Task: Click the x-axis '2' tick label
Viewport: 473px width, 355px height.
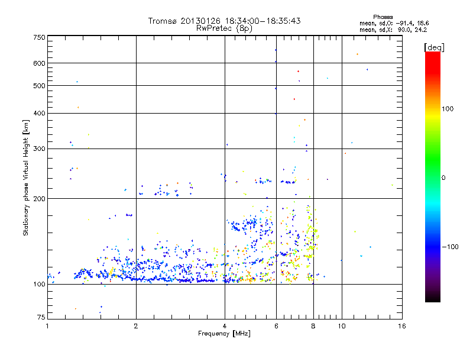Action: click(136, 326)
